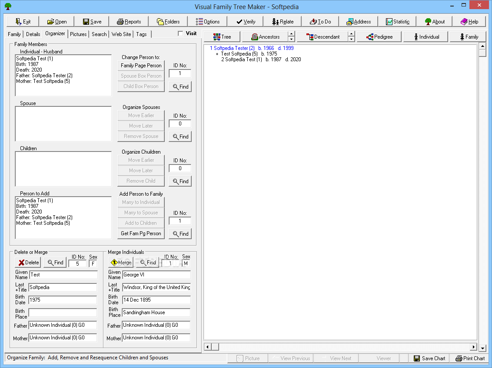This screenshot has width=492, height=368.
Task: Click the Get Fam Pg Person button
Action: (141, 233)
